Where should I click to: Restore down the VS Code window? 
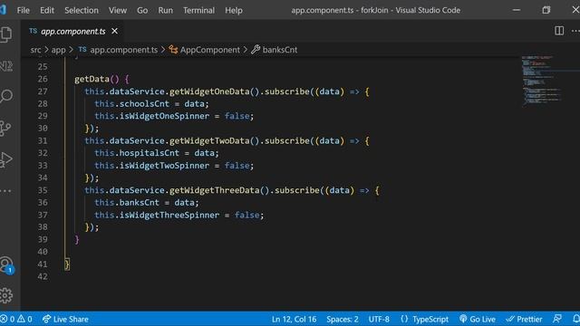(546, 10)
